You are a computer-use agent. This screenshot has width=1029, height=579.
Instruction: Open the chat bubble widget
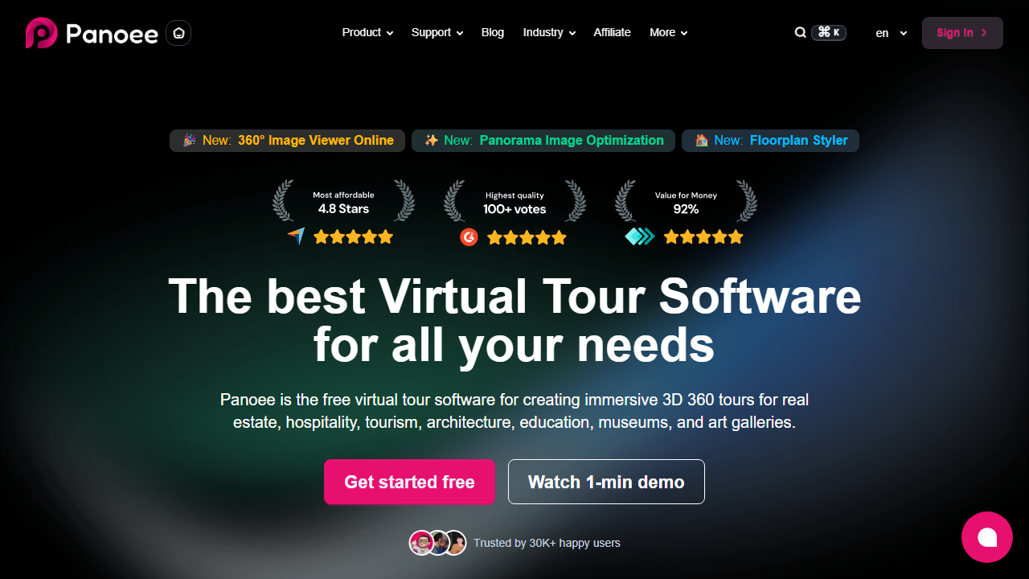click(987, 537)
